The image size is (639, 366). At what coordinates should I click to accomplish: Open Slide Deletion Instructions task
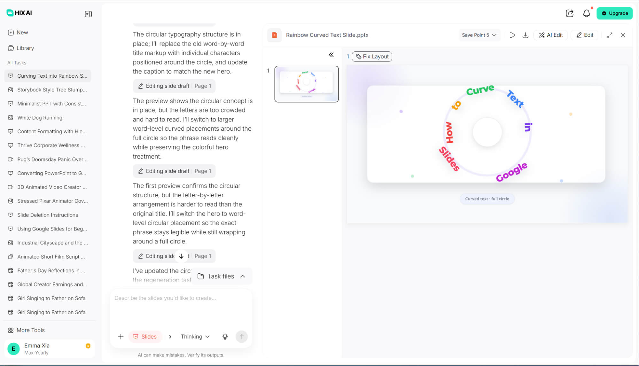click(x=48, y=215)
